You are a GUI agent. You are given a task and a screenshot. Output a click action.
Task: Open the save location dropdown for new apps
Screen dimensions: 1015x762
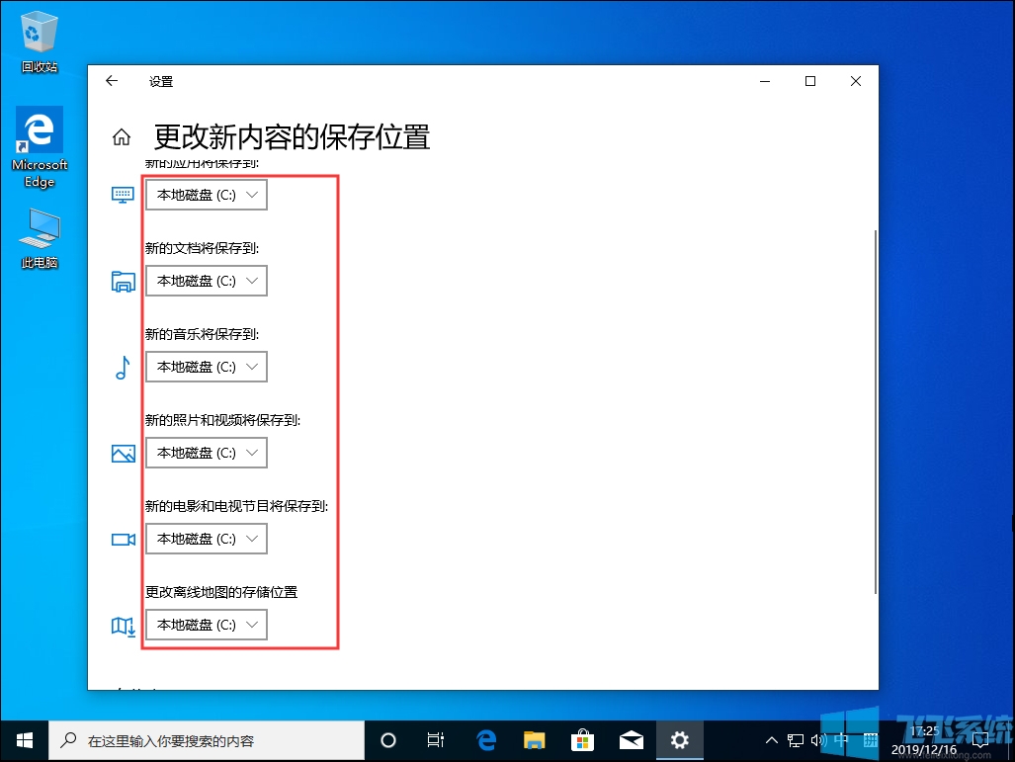coord(206,194)
